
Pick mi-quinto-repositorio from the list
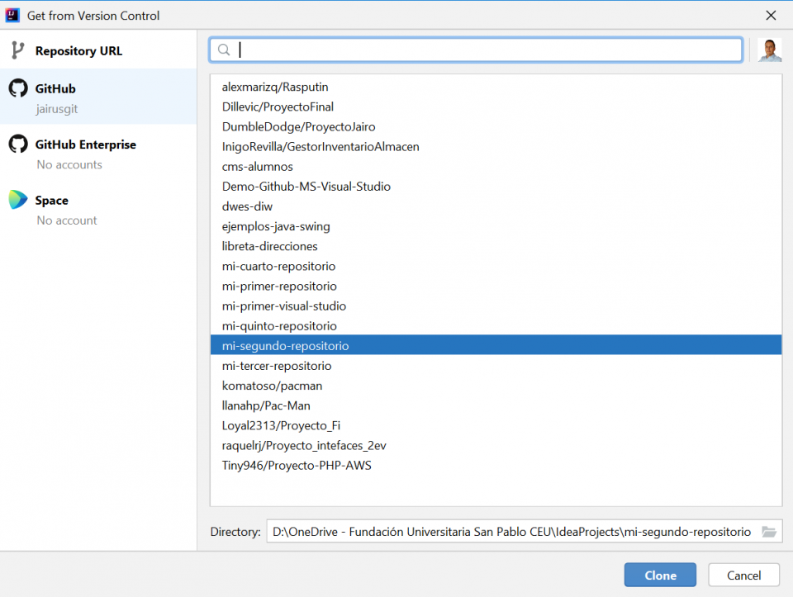tap(496, 326)
